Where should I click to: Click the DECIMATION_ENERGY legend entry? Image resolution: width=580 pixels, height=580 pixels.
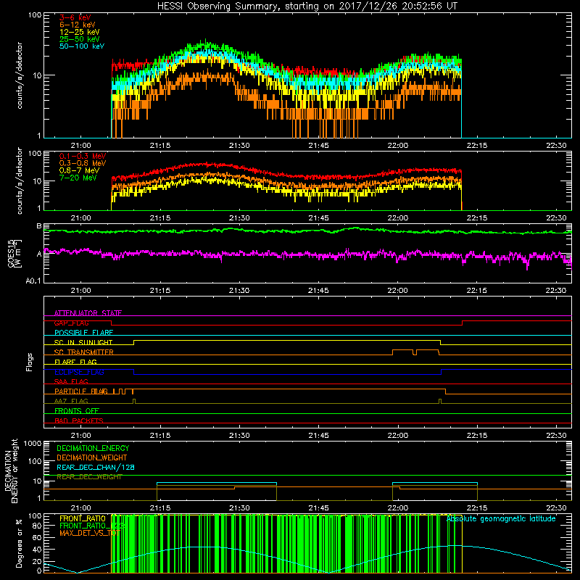click(93, 448)
